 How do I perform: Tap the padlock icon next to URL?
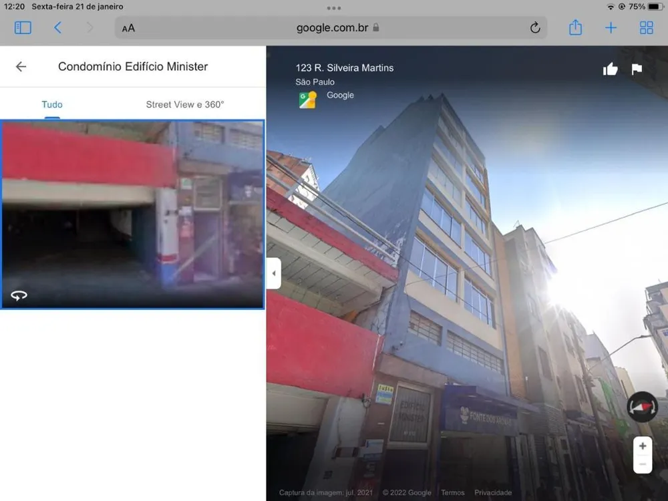coord(375,27)
